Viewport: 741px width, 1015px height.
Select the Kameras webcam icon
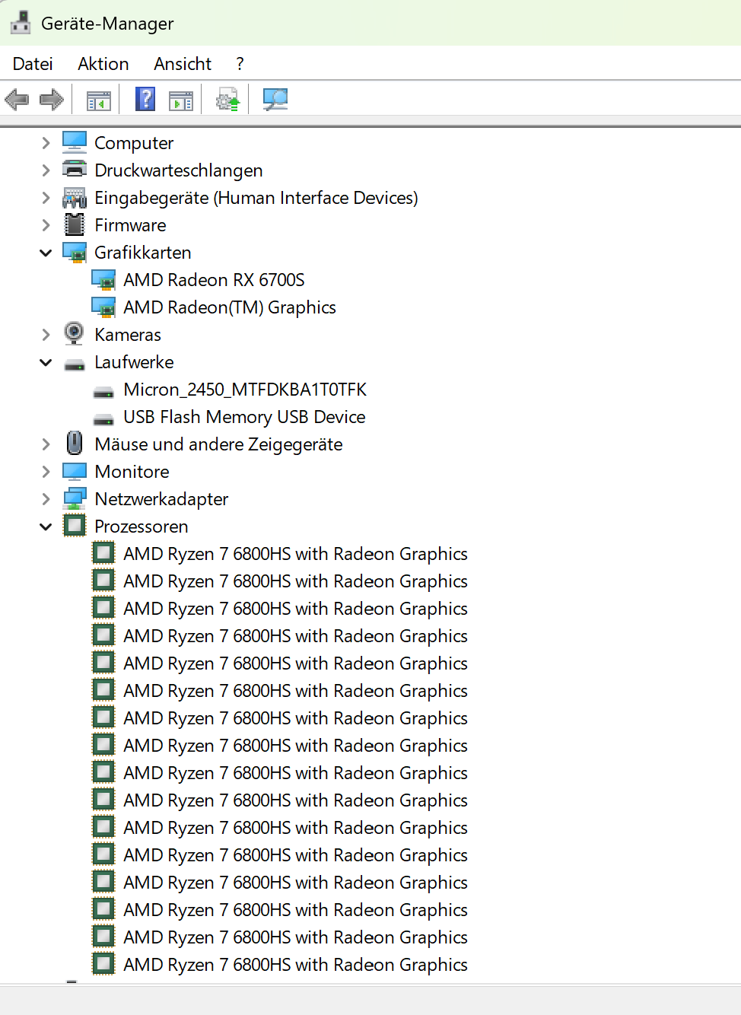point(75,333)
